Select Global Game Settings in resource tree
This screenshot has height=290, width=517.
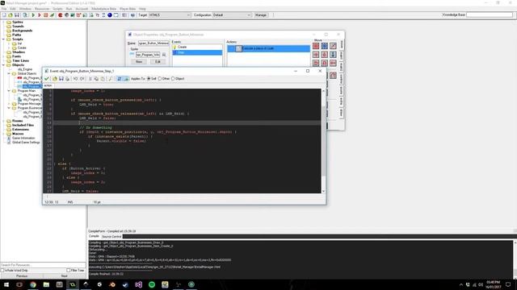pos(26,143)
